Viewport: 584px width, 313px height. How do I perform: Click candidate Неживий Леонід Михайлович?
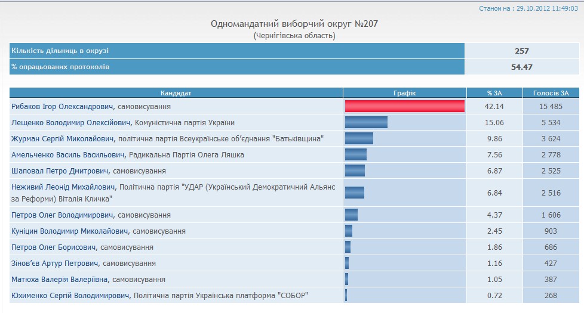(x=65, y=187)
